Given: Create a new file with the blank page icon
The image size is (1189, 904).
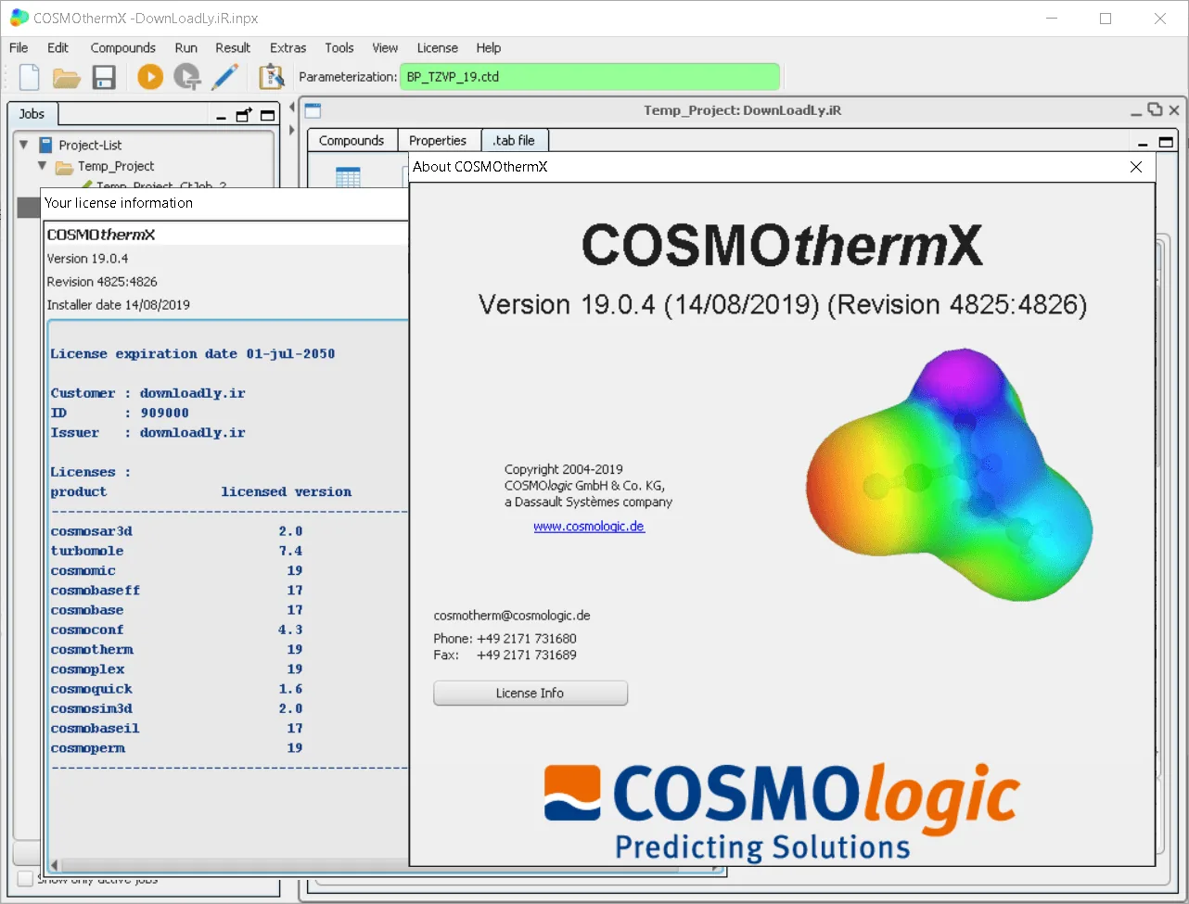Looking at the screenshot, I should pyautogui.click(x=30, y=77).
